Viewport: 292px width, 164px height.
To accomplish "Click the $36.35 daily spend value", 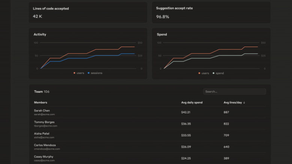I will (186, 124).
